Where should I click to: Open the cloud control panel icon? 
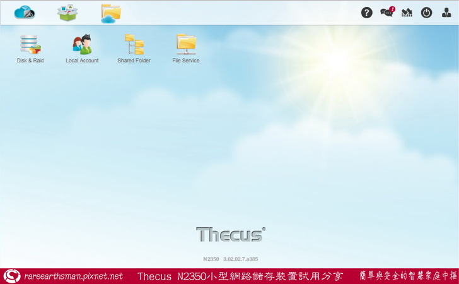[25, 13]
